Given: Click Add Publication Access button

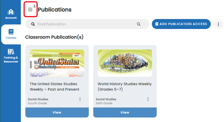Looking at the screenshot, I should click(x=181, y=24).
